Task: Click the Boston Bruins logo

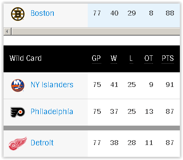Action: point(18,14)
